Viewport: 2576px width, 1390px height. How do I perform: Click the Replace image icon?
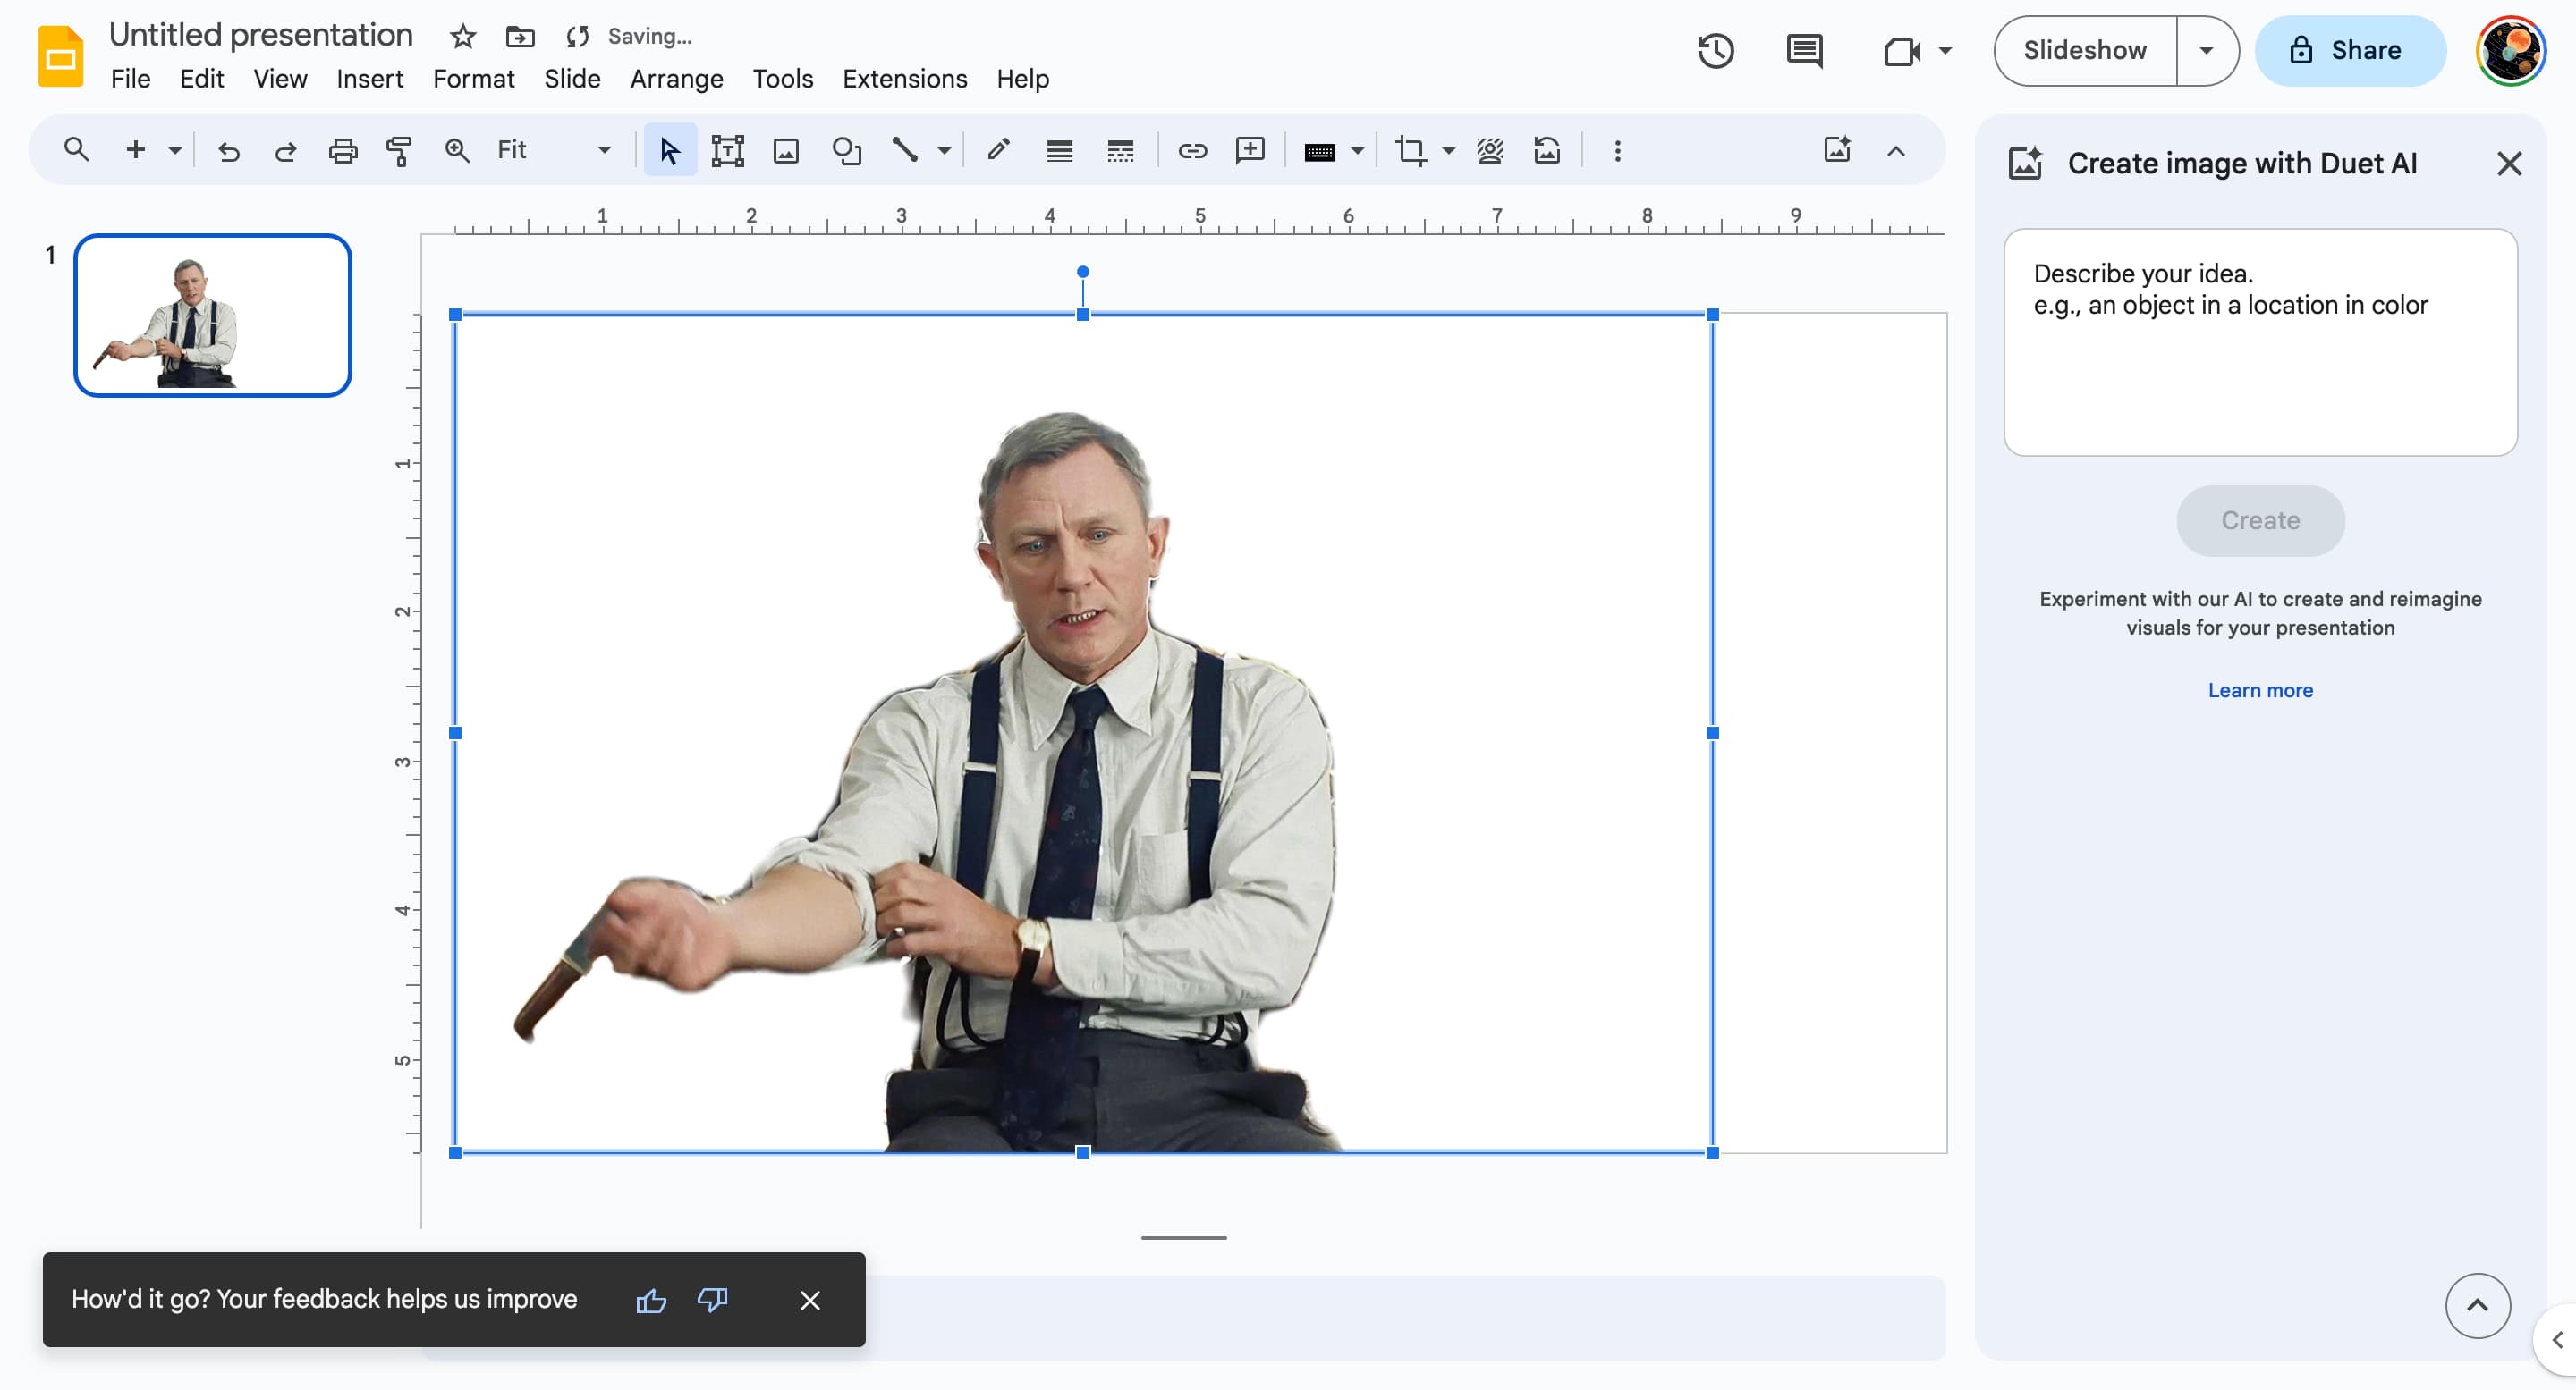[x=1547, y=151]
